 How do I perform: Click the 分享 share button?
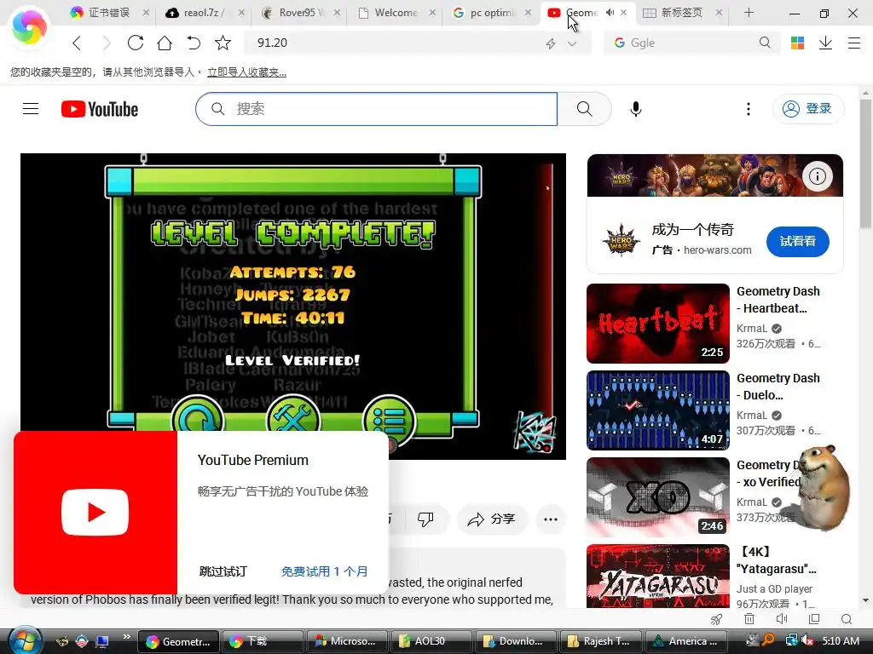[492, 519]
